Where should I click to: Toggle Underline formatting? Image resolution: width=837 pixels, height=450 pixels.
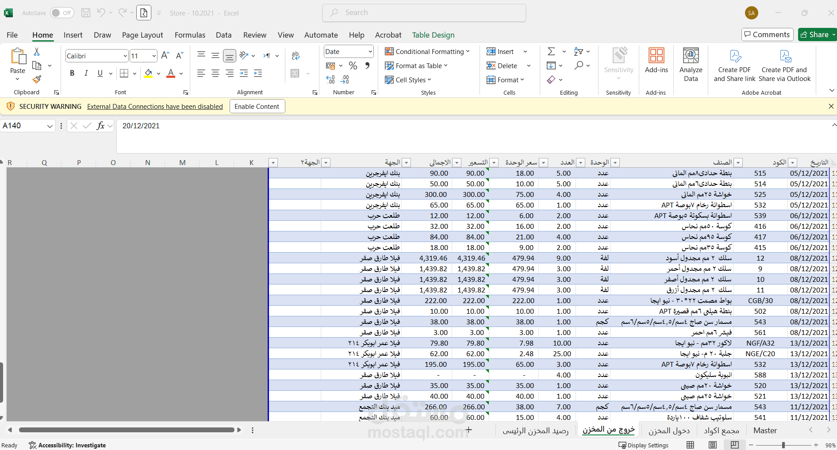pos(100,73)
